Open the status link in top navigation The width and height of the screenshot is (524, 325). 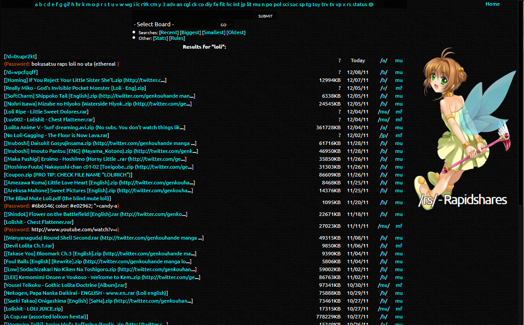359,4
